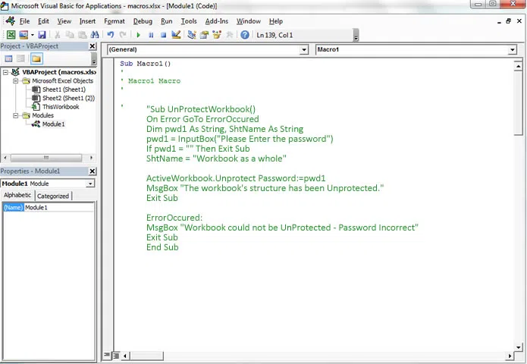Screen dimensions: 527x364
Task: Click the Full Module View button
Action: (115, 355)
